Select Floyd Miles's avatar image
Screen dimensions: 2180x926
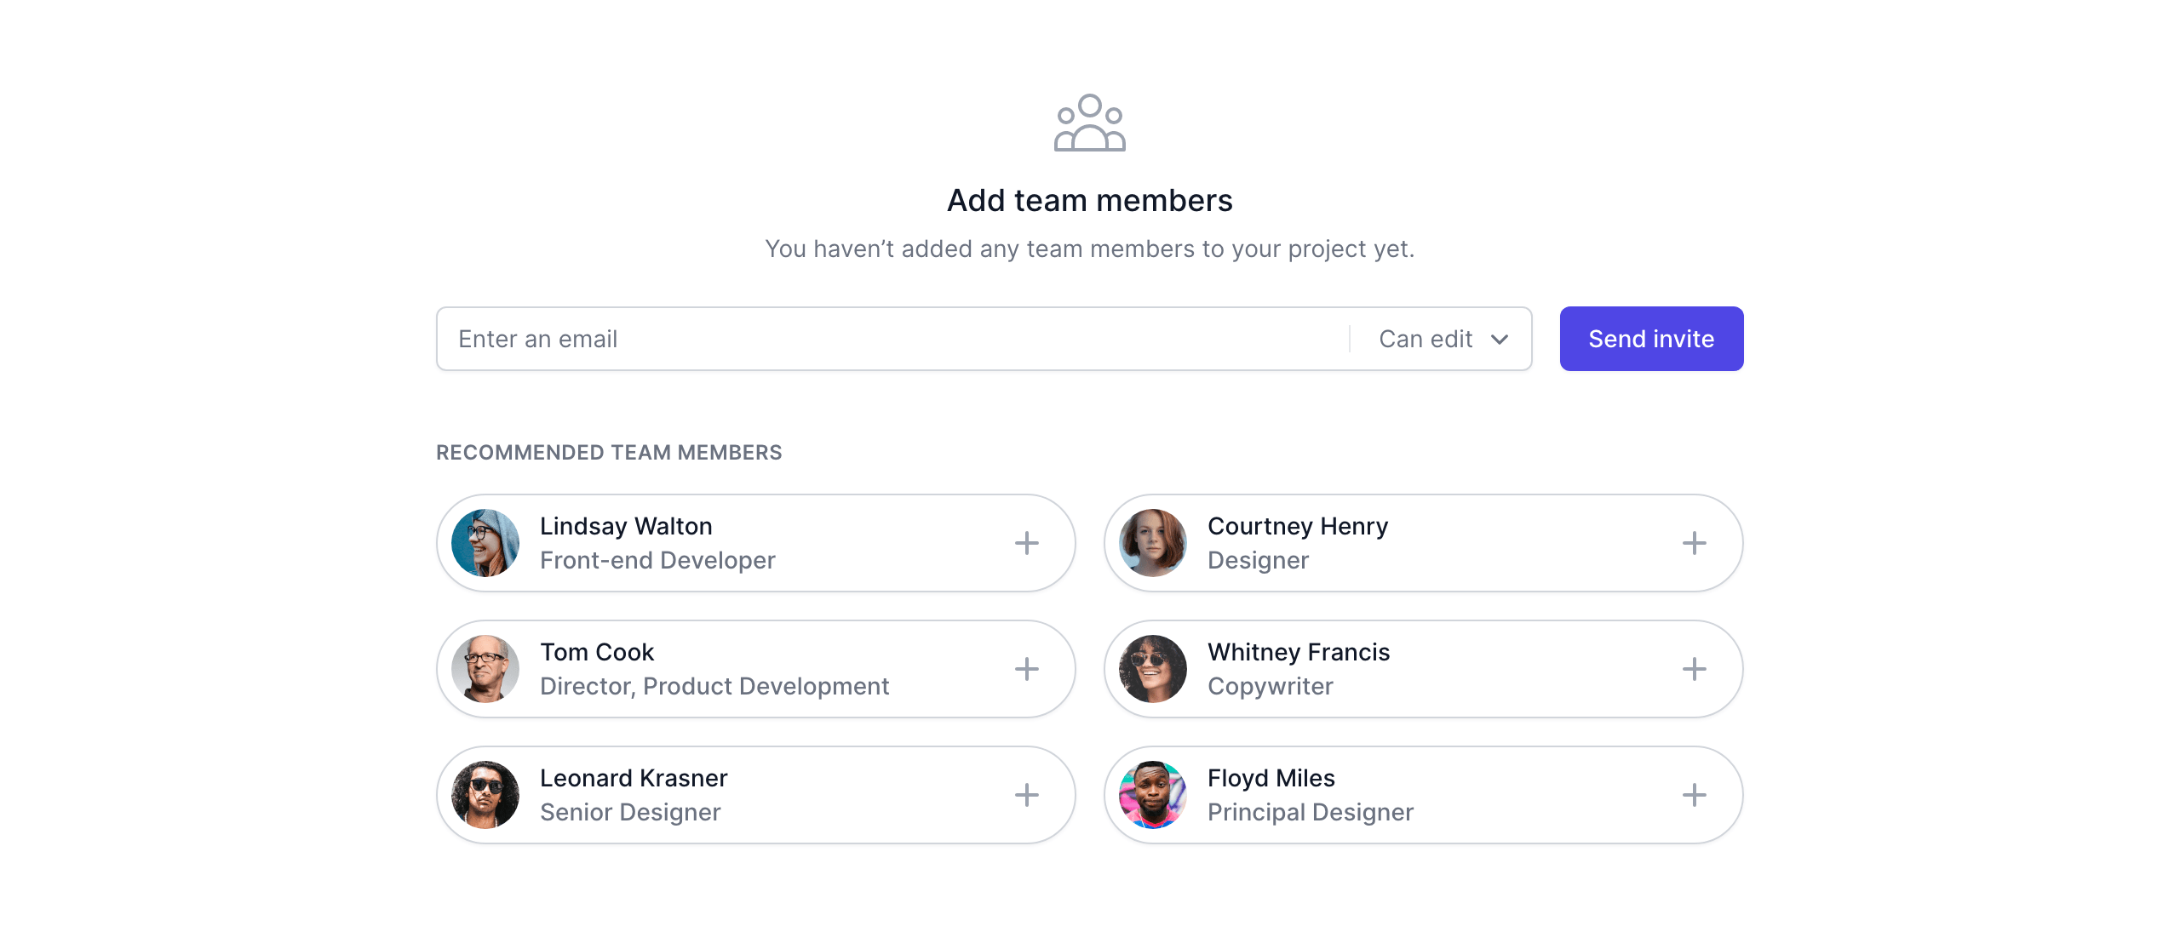[1153, 795]
